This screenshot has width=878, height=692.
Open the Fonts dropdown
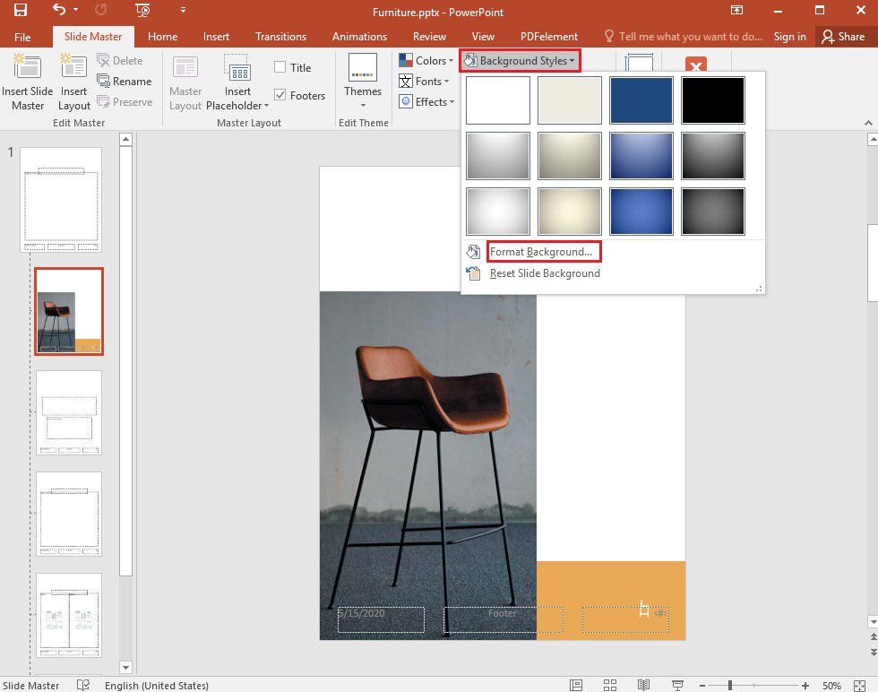[x=422, y=81]
